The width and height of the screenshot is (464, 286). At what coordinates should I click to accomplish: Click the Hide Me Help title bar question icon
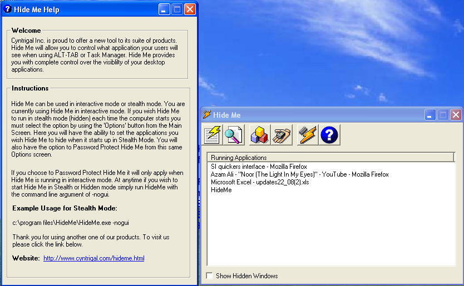pos(7,9)
